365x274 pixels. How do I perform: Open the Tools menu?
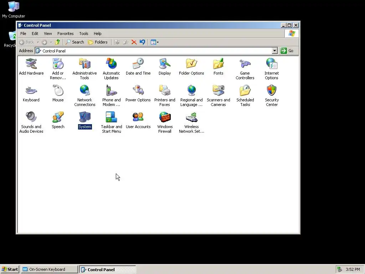(83, 34)
